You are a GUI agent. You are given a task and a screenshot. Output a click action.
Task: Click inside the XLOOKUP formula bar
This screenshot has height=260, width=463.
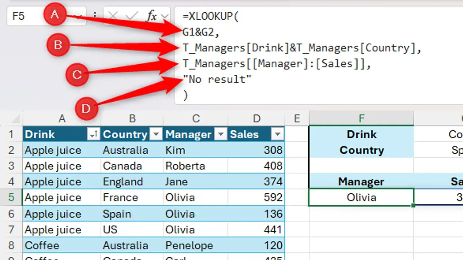(x=319, y=55)
